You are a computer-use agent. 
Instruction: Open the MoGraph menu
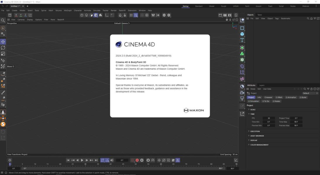(68, 10)
